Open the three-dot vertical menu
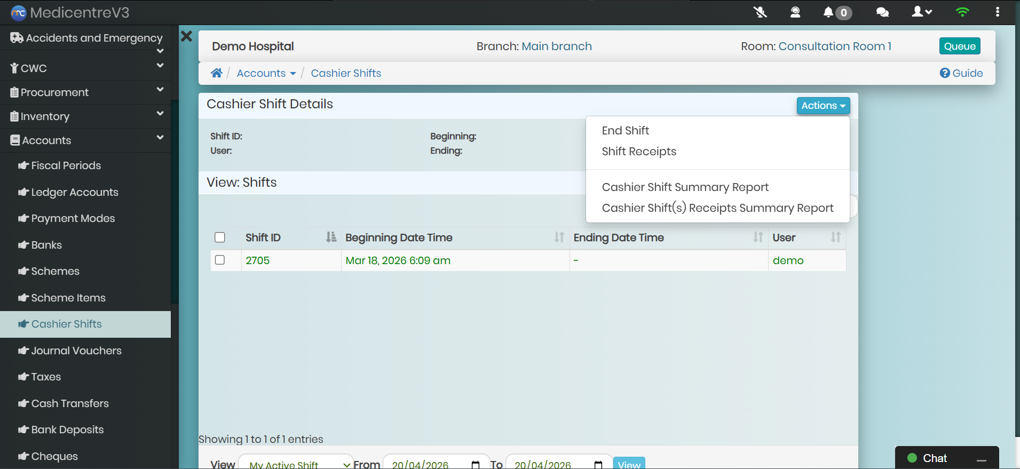1020x469 pixels. tap(997, 12)
